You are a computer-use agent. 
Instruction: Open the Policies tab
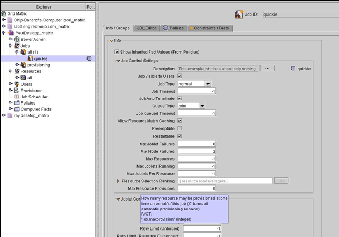tap(174, 28)
